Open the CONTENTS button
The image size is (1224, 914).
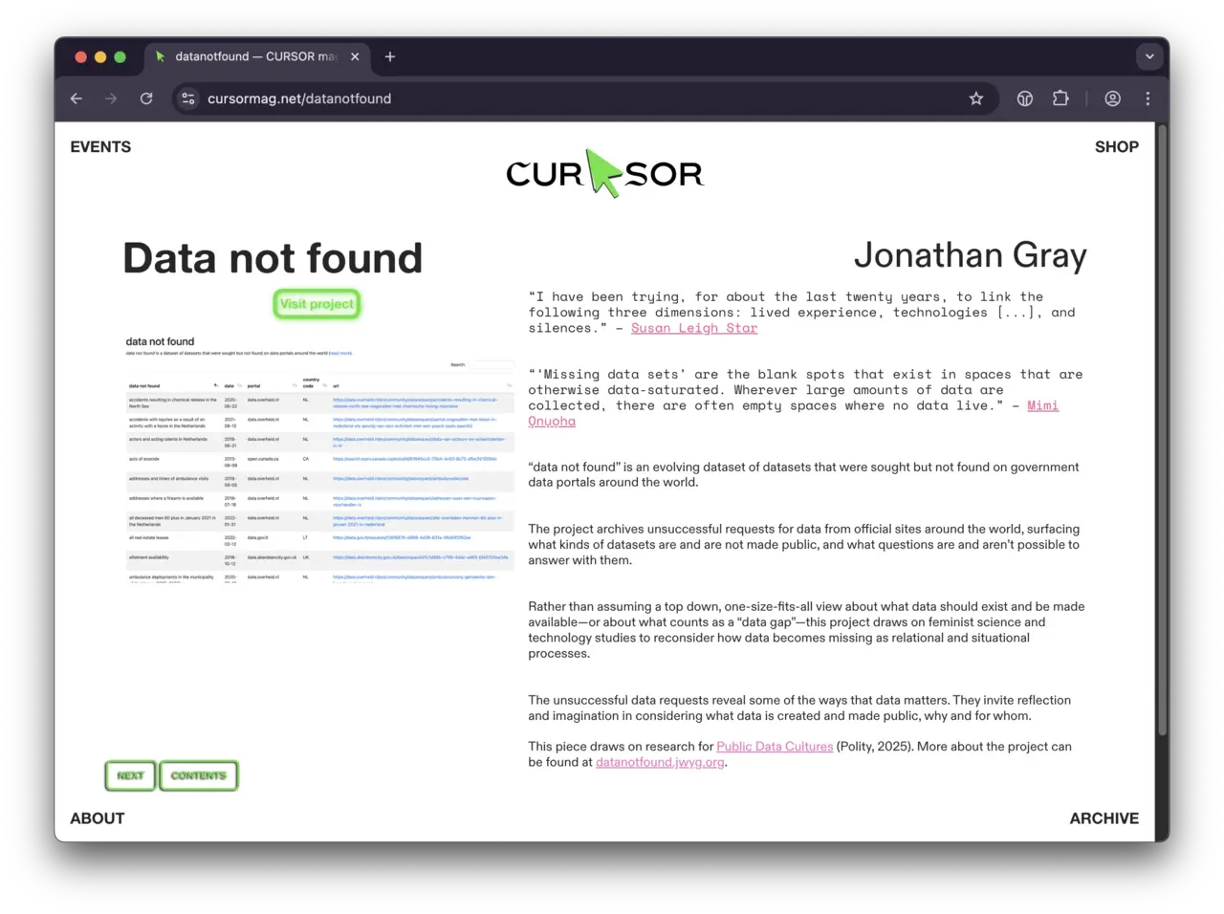pos(198,775)
